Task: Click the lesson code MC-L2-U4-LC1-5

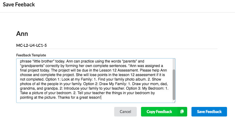Action: point(32,45)
